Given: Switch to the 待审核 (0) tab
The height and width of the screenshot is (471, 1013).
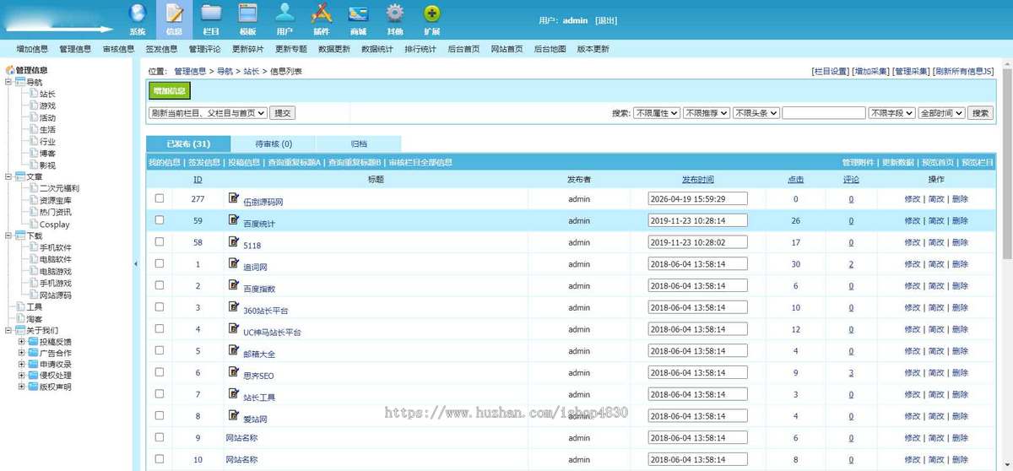Looking at the screenshot, I should pyautogui.click(x=274, y=143).
